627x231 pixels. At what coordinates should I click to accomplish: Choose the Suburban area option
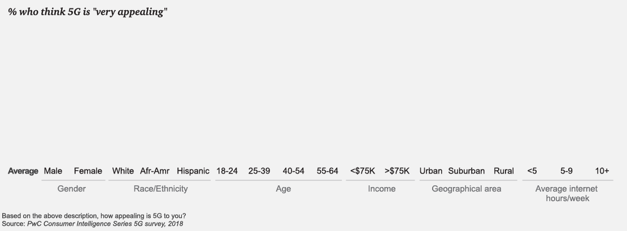(467, 171)
